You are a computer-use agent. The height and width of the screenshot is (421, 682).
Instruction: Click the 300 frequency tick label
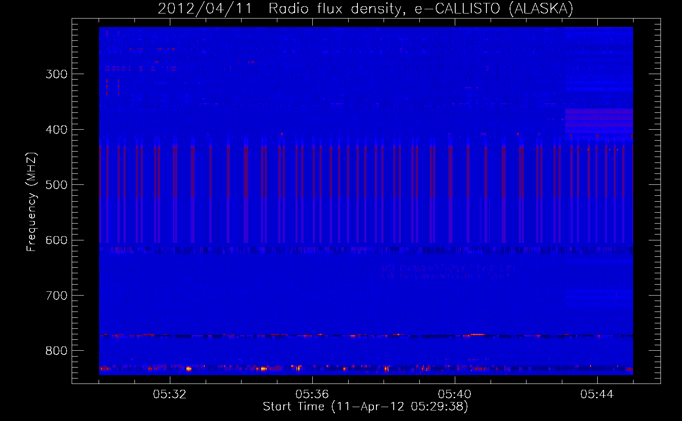(56, 74)
